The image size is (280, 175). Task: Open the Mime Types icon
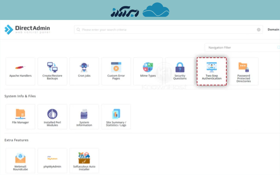point(148,71)
